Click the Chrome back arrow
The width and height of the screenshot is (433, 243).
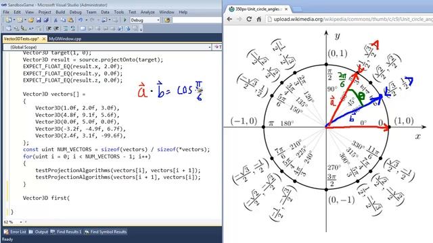point(229,19)
